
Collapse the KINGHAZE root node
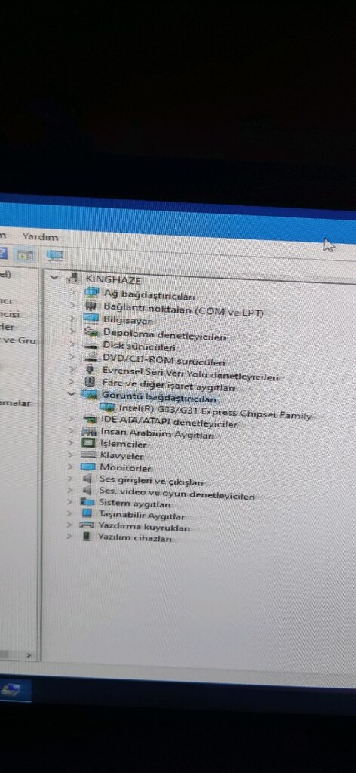coord(54,277)
